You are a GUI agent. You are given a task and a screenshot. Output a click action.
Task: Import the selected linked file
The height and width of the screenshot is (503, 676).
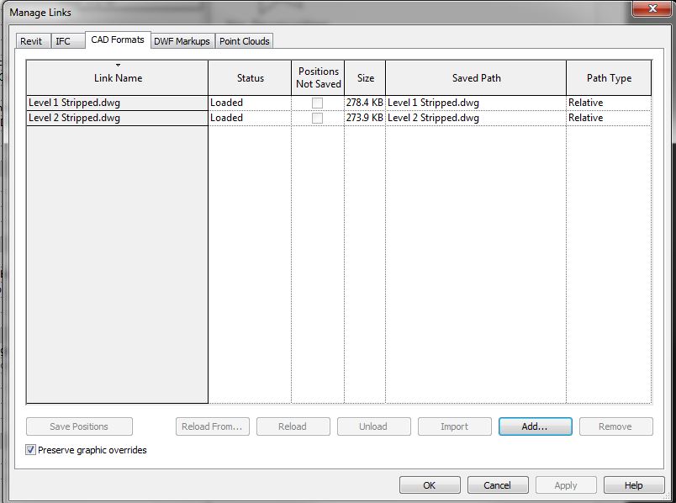[x=454, y=426]
